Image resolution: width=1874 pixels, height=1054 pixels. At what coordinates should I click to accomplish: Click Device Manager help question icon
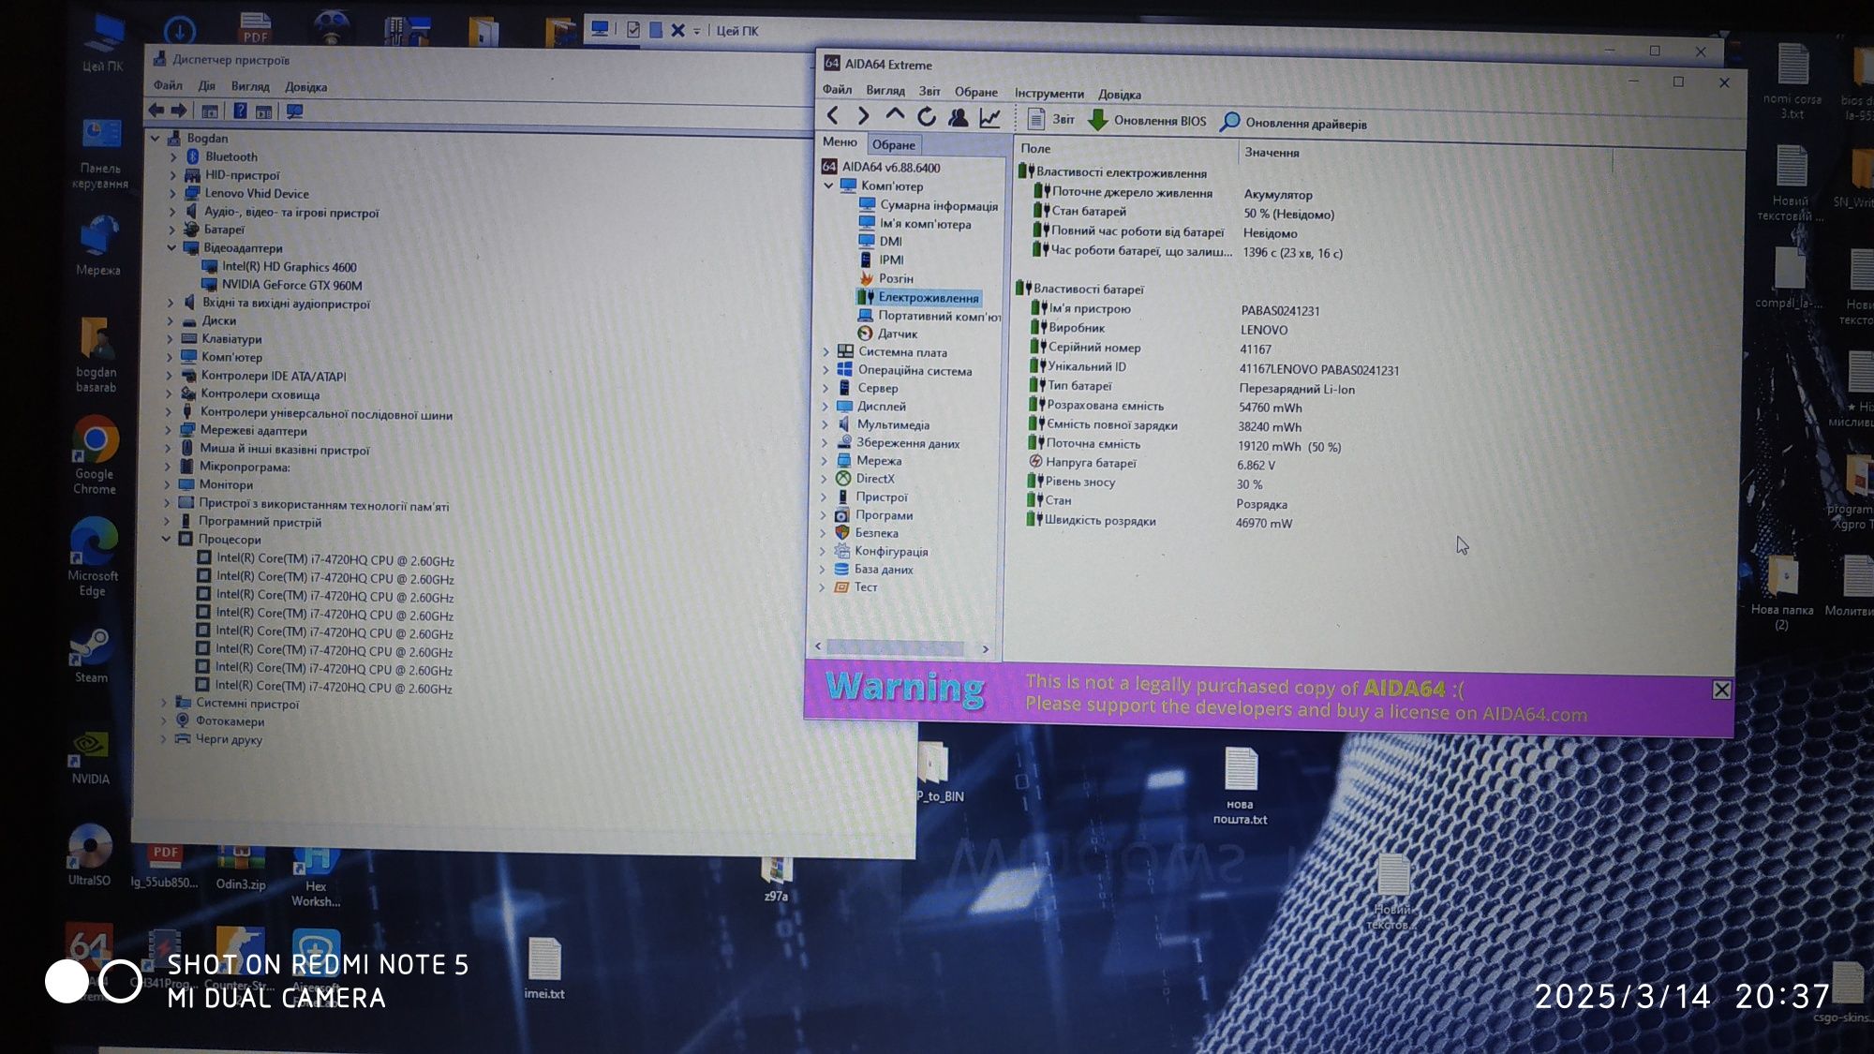pos(240,111)
